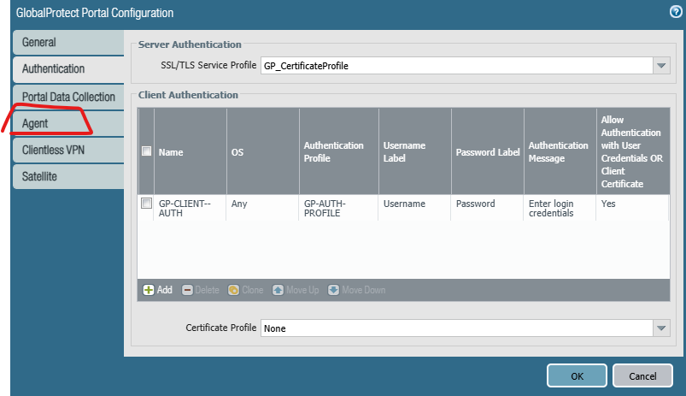Switch to the General tab
This screenshot has width=686, height=396.
tap(68, 43)
